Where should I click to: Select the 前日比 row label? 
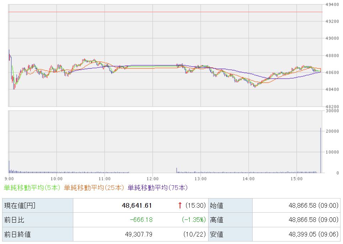click(x=14, y=220)
